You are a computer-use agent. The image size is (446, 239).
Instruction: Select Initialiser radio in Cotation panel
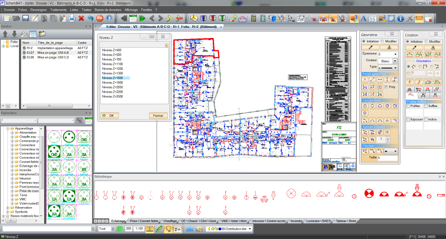[x=407, y=41]
